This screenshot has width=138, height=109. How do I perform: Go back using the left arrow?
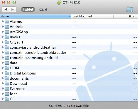click(x=6, y=9)
